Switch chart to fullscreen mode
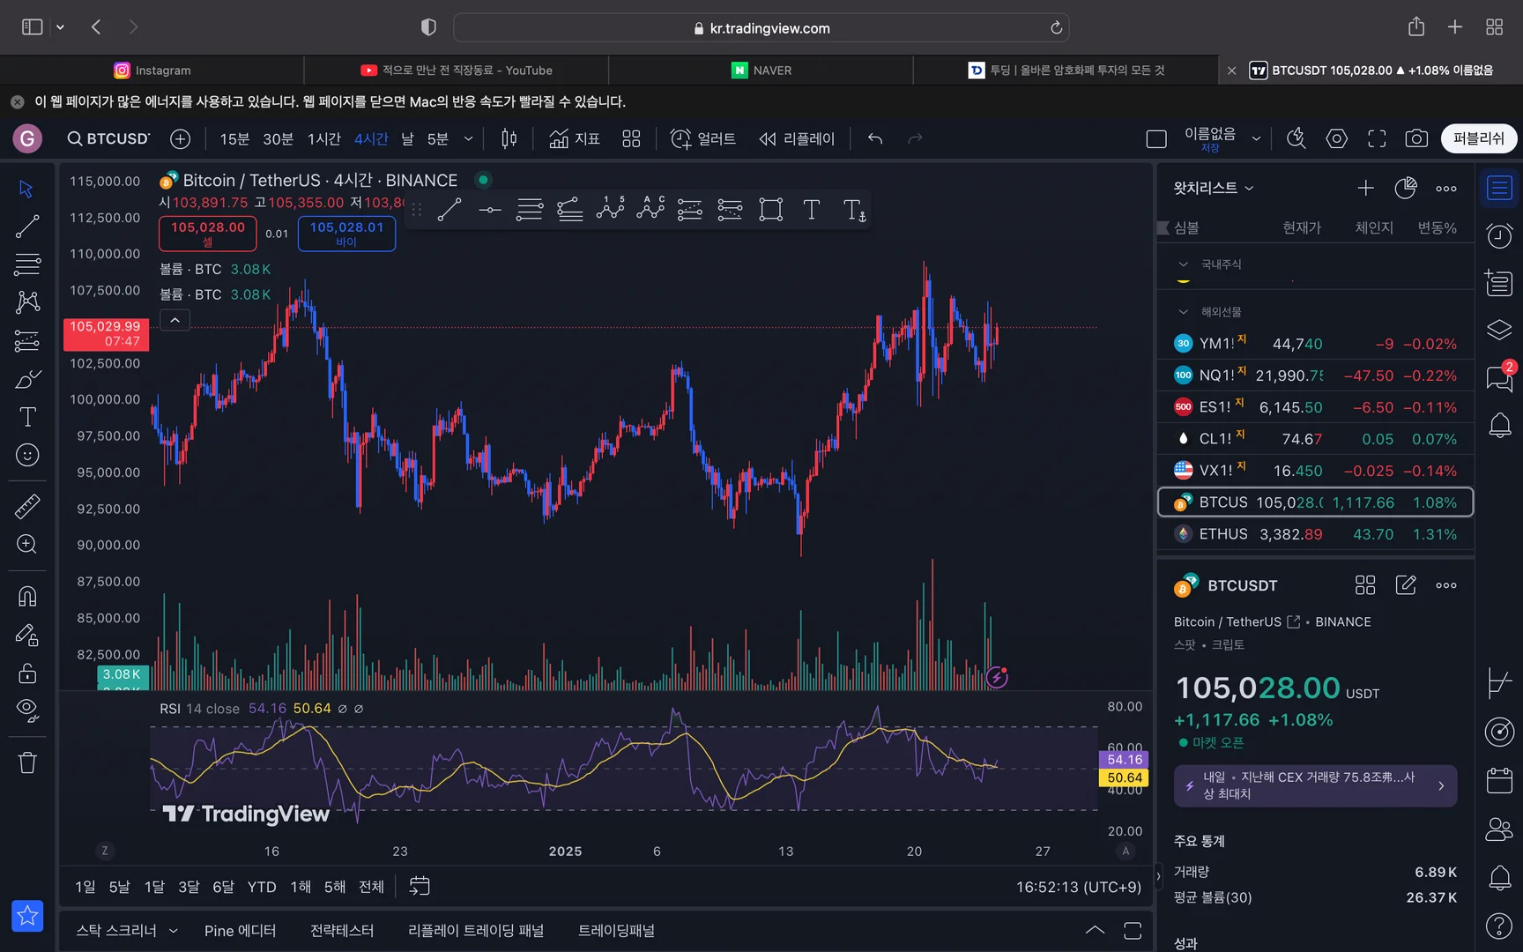1523x952 pixels. click(1377, 138)
